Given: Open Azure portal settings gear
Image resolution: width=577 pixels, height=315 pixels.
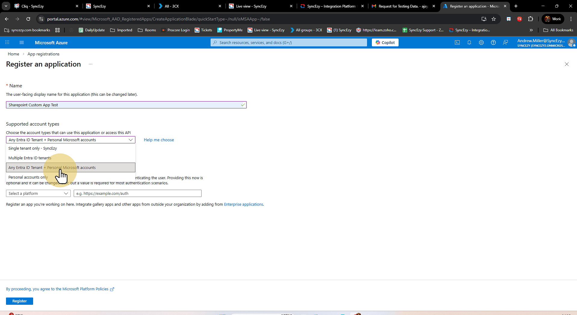Looking at the screenshot, I should [481, 42].
